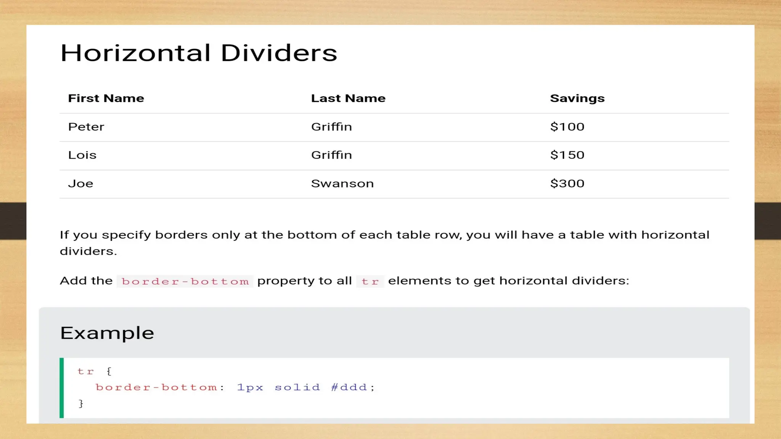
Task: Click the Horizontal Dividers heading
Action: [x=199, y=53]
